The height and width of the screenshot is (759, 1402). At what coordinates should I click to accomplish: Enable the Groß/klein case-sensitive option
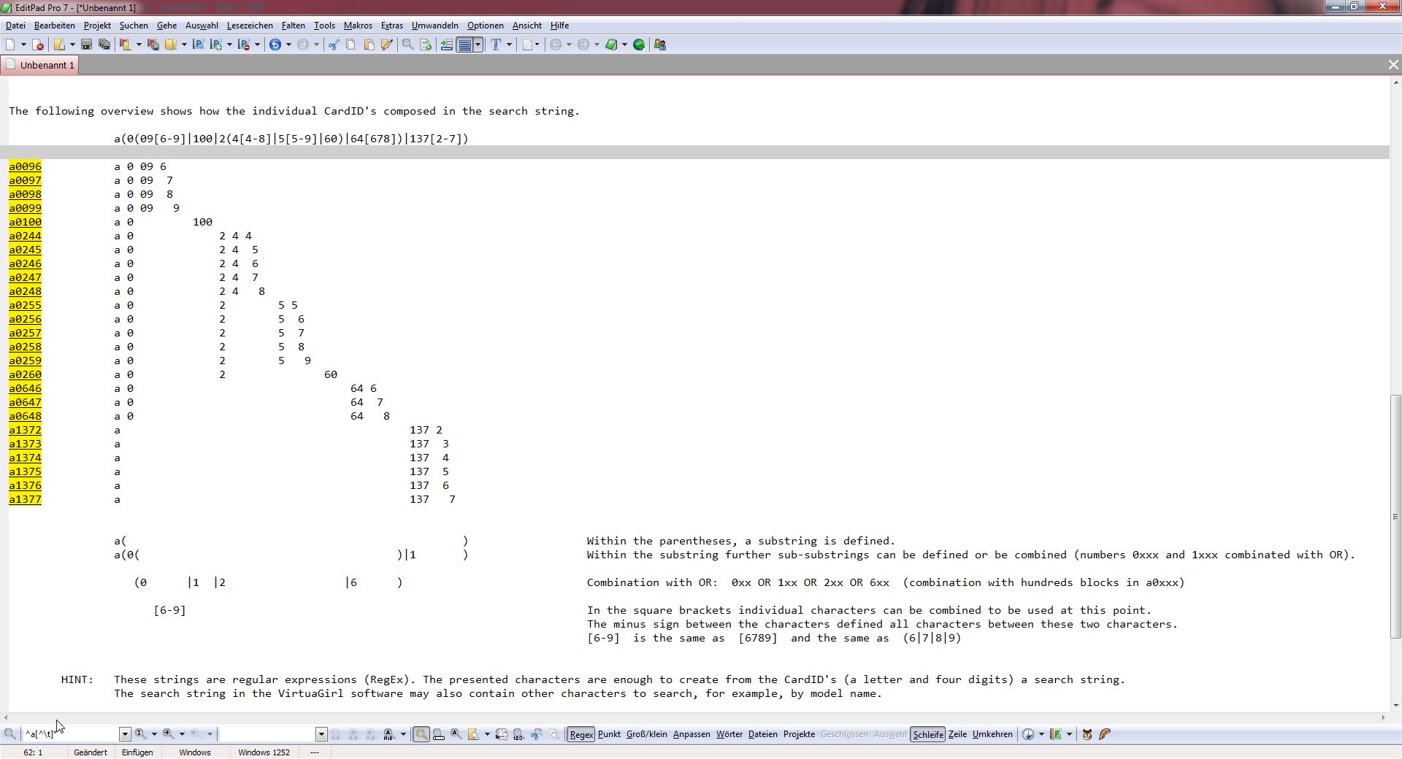pos(646,734)
